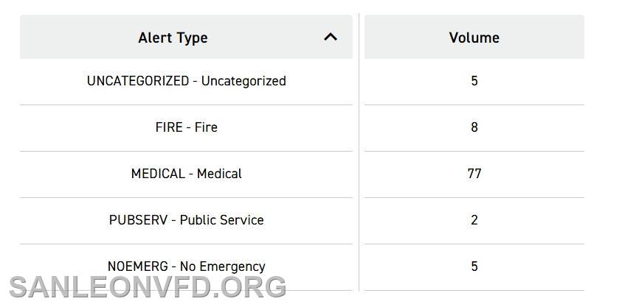Image resolution: width=622 pixels, height=304 pixels.
Task: Click the SANLEONVFD.ORG watermark text
Action: click(x=147, y=287)
